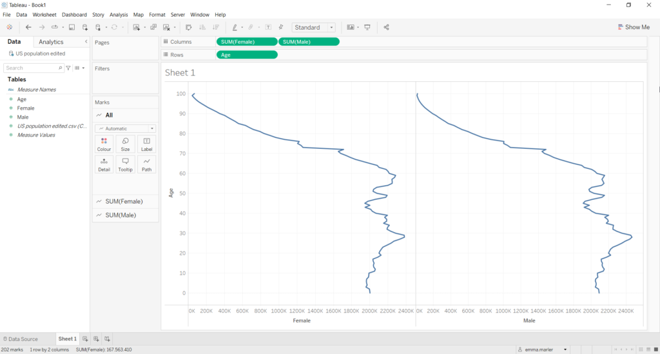660x354 pixels.
Task: Click the Pause Auto Updates icon
Action: (98, 27)
